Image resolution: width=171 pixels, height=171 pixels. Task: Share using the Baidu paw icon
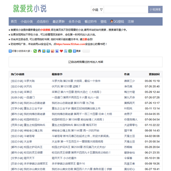[57, 51]
